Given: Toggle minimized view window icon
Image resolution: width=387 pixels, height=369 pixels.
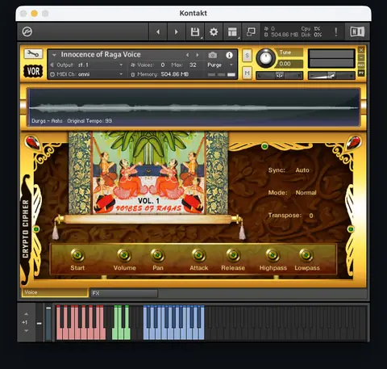Looking at the screenshot, I should (251, 31).
